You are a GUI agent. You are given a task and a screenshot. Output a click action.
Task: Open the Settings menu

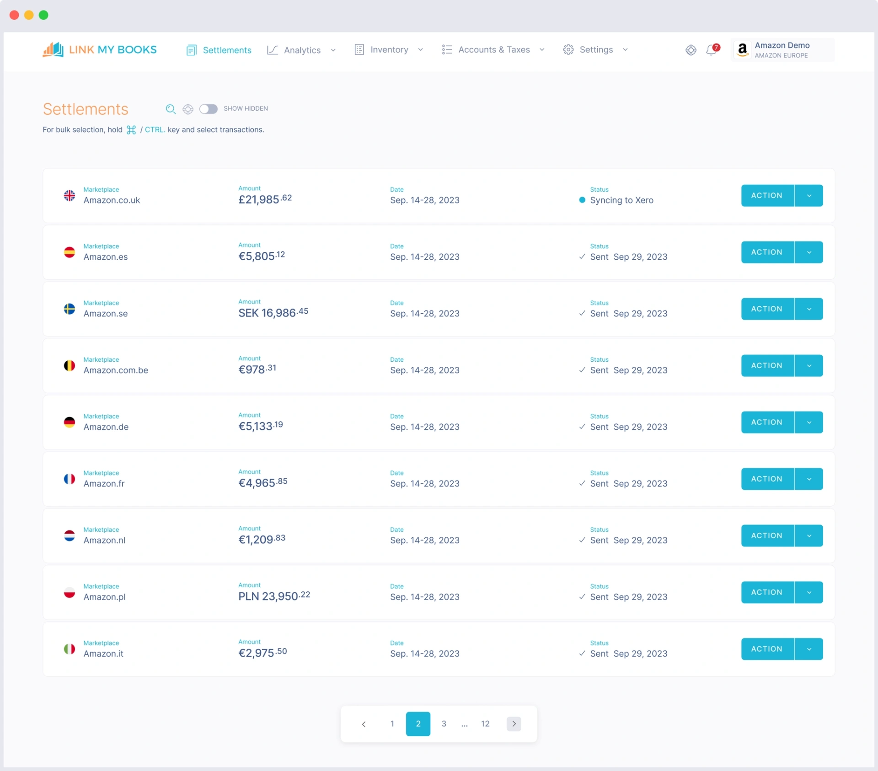tap(596, 50)
